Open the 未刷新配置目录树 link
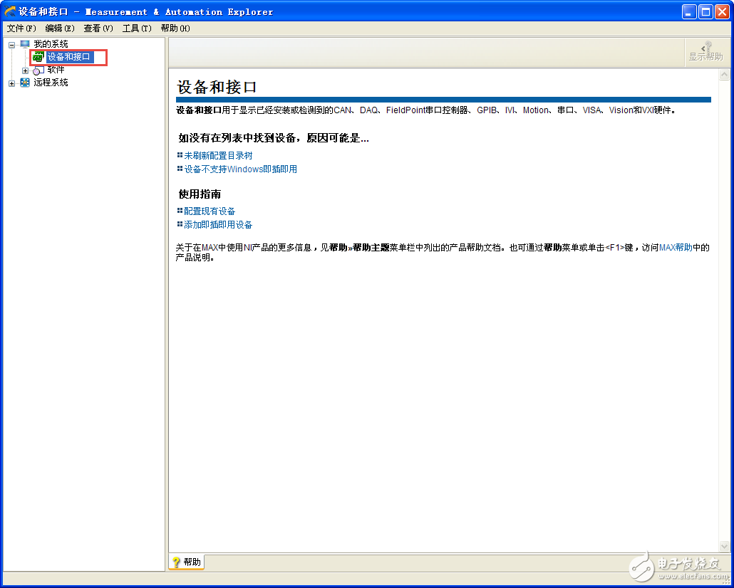Image resolution: width=734 pixels, height=588 pixels. click(x=218, y=155)
